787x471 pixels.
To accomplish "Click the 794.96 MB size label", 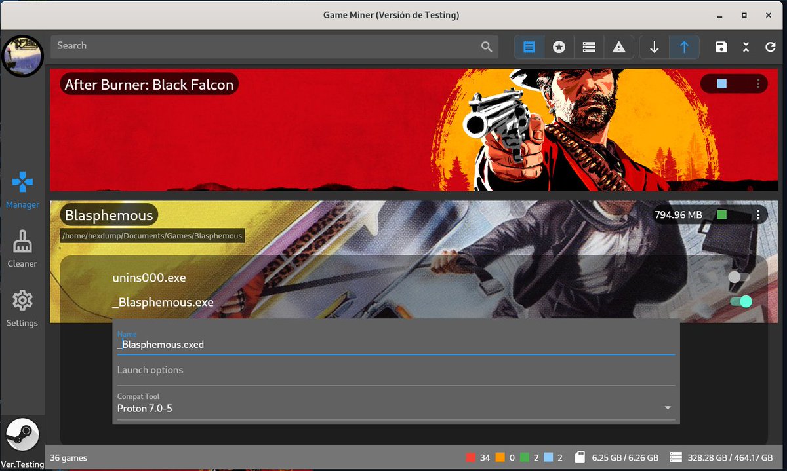I will tap(679, 215).
